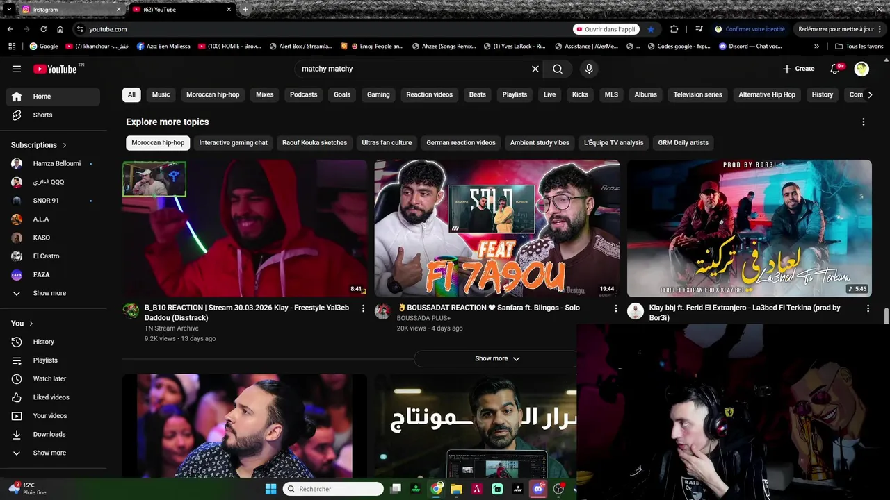This screenshot has height=500, width=890.
Task: Select the Music filter chip
Action: [161, 94]
